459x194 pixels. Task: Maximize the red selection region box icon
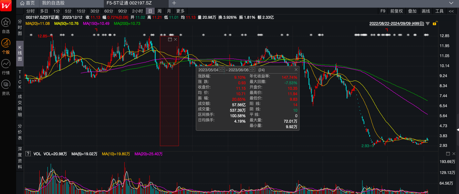click(170, 39)
